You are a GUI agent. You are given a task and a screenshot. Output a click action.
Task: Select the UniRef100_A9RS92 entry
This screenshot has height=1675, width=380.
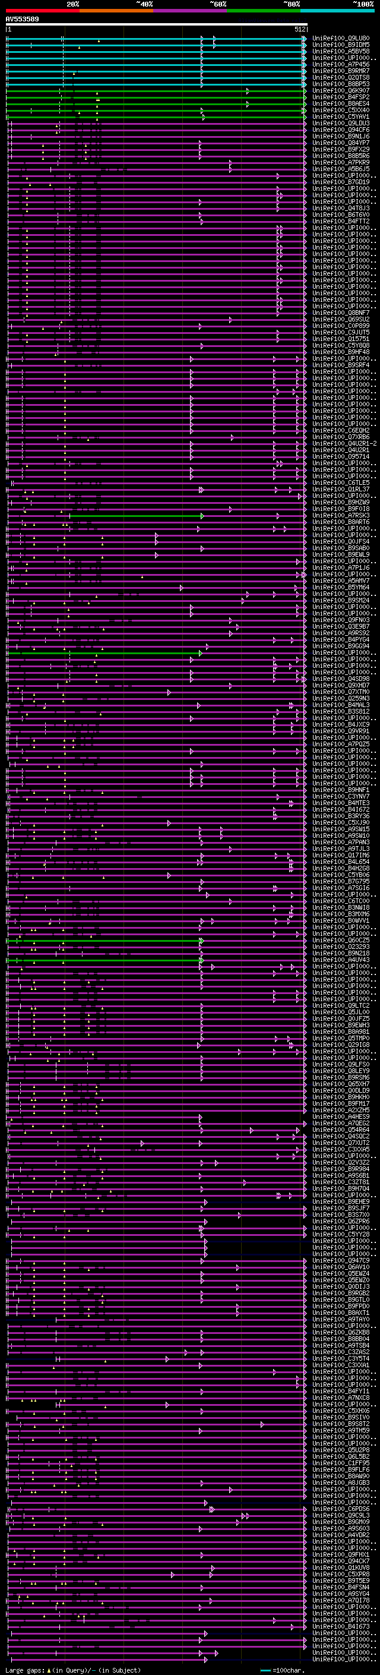pyautogui.click(x=341, y=633)
